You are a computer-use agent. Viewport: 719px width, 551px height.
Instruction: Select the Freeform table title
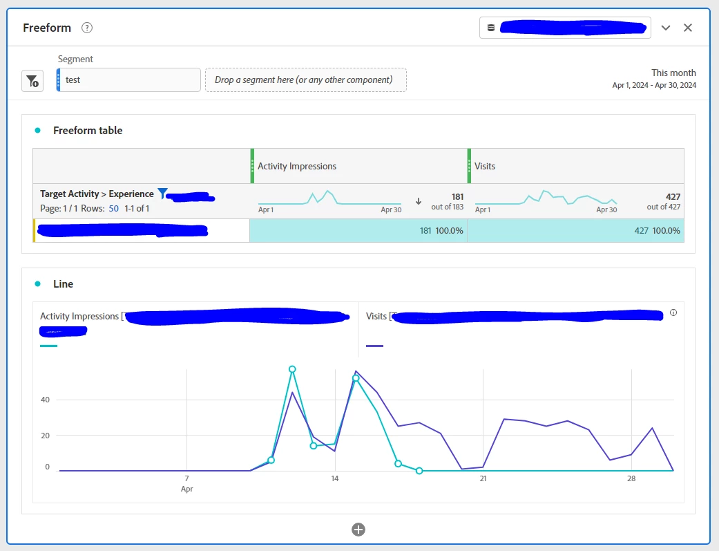[88, 131]
